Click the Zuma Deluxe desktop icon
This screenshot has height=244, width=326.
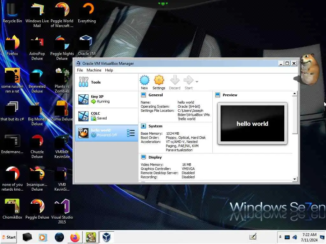click(62, 111)
